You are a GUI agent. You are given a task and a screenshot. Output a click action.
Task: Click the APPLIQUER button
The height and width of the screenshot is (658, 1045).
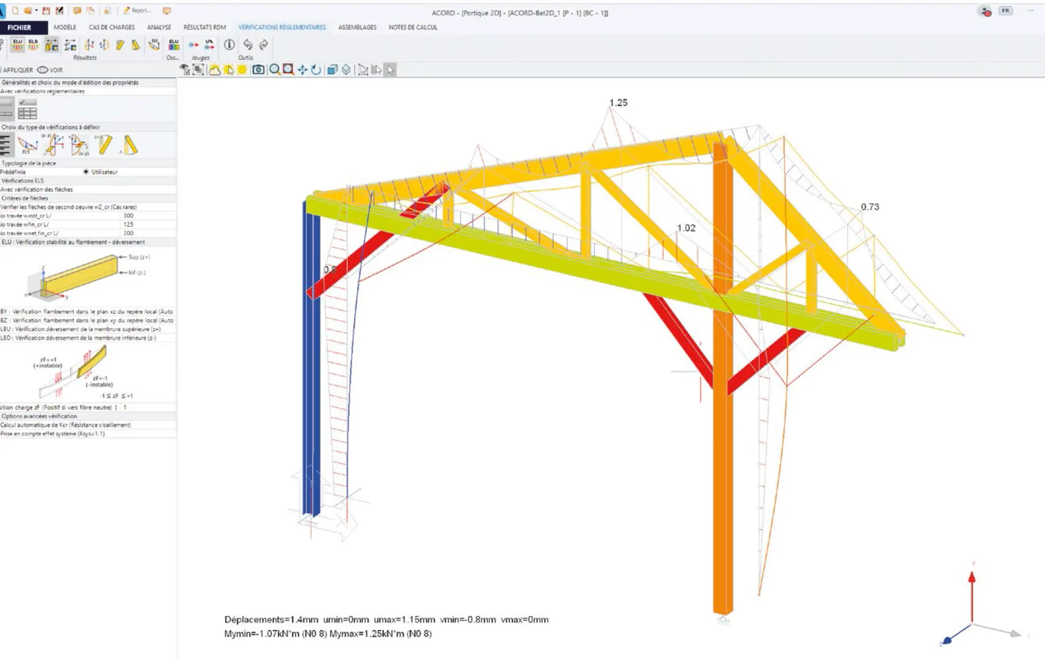tap(17, 70)
